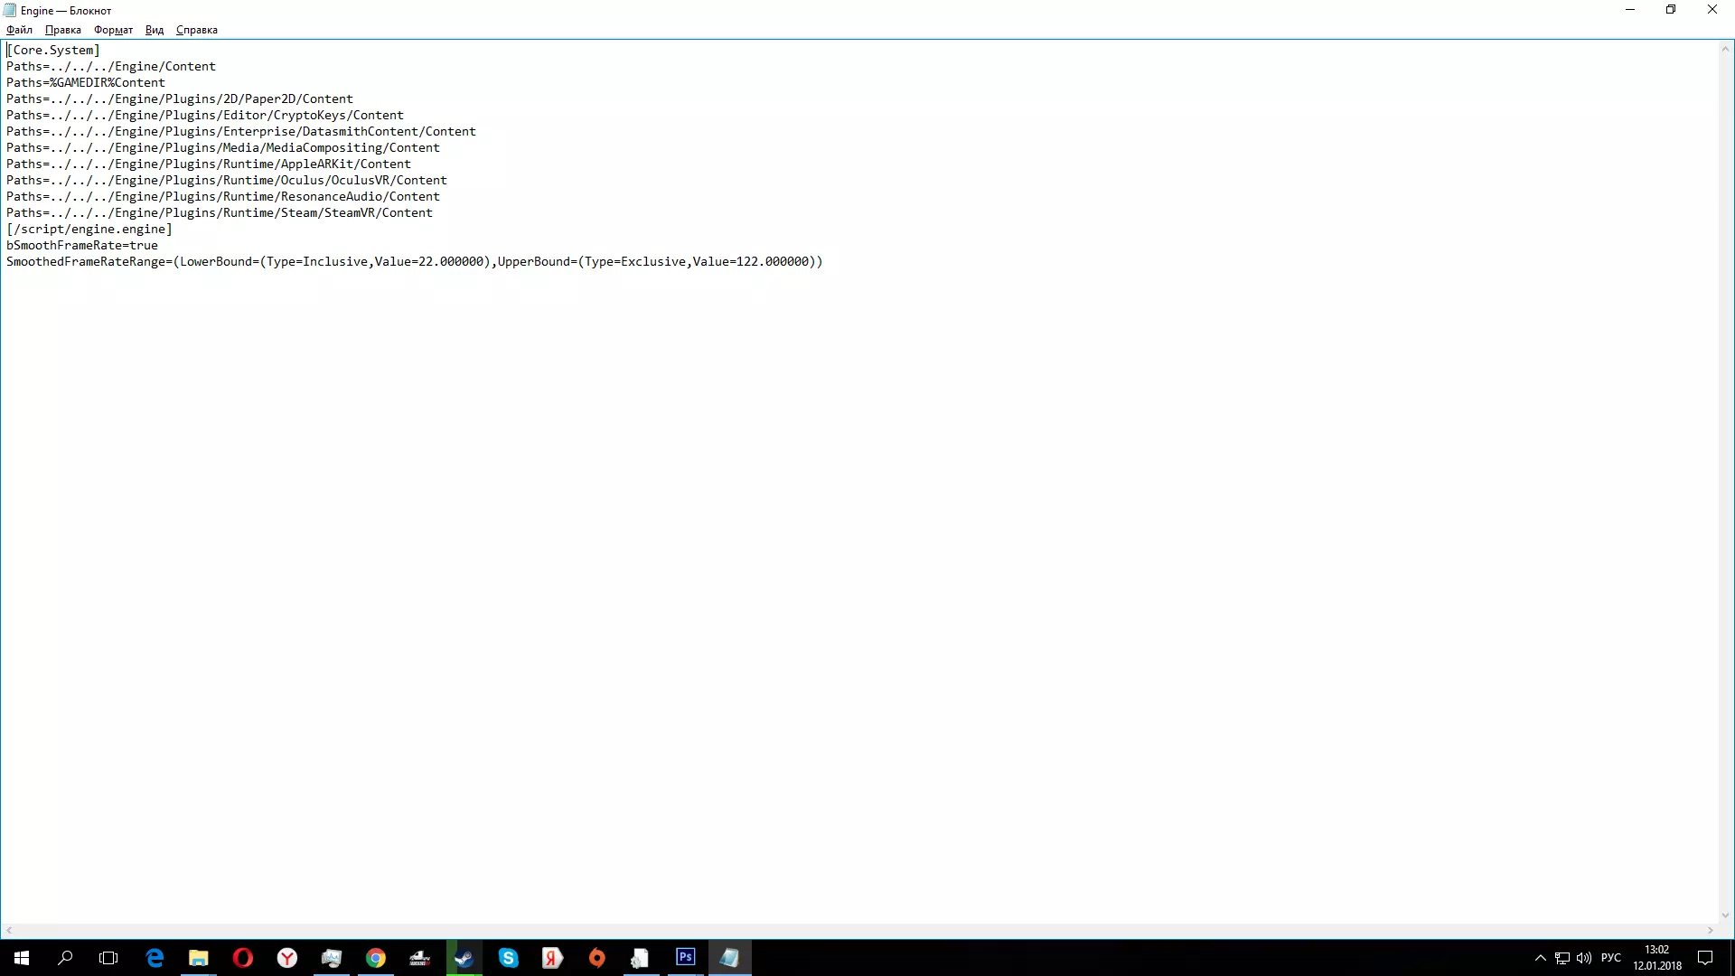Image resolution: width=1735 pixels, height=976 pixels.
Task: Open the Правка menu
Action: pyautogui.click(x=63, y=30)
